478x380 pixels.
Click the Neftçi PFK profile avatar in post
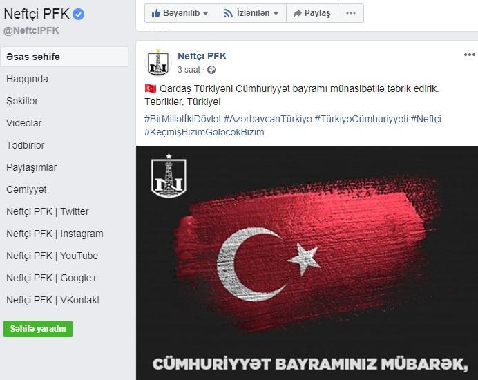[x=158, y=63]
